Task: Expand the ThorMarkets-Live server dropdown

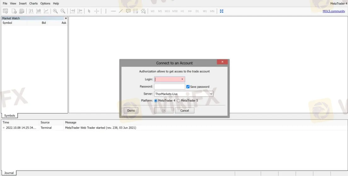Action: tap(184, 94)
